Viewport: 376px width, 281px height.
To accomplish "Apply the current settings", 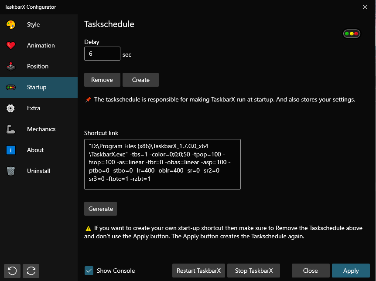I will point(351,271).
